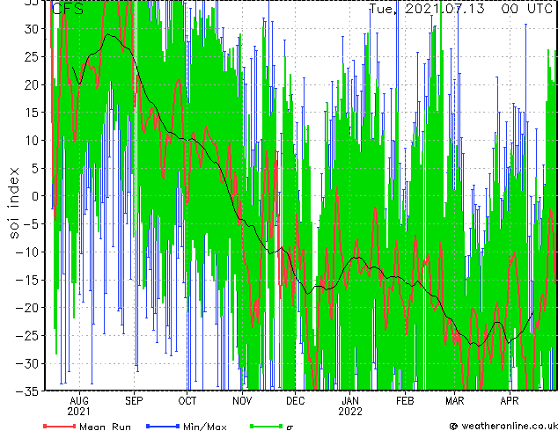Select the MAR month label

point(455,401)
